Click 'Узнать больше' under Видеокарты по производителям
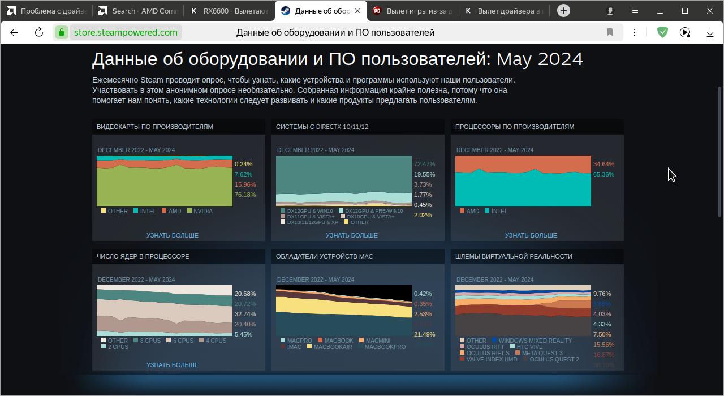 [172, 235]
